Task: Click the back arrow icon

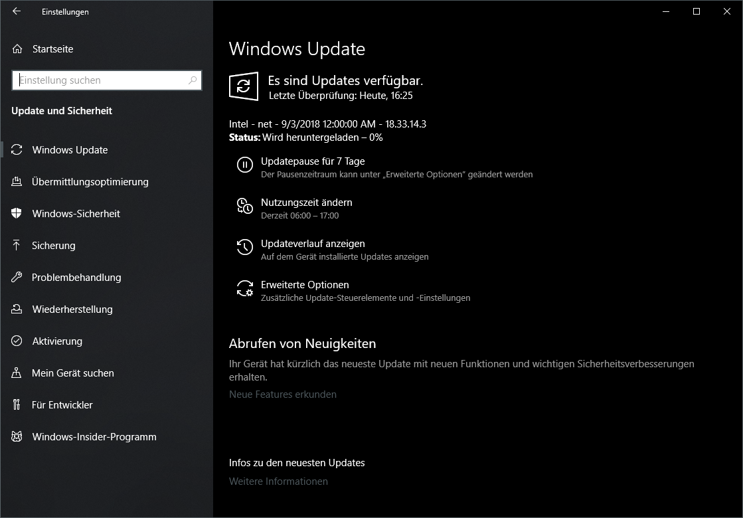Action: click(x=17, y=11)
